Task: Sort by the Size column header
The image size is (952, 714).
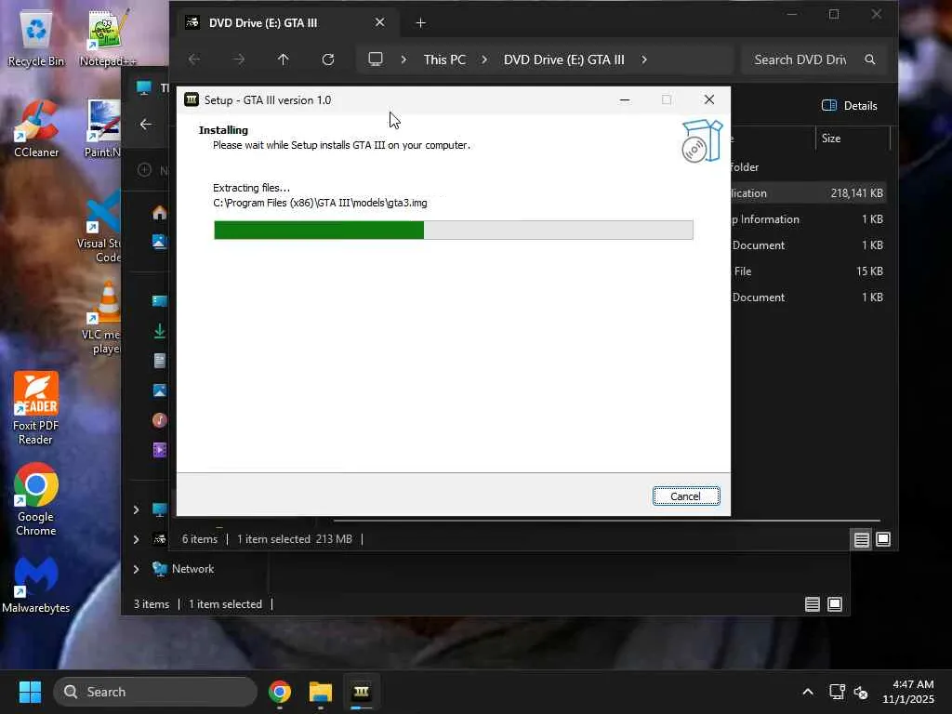Action: (831, 139)
